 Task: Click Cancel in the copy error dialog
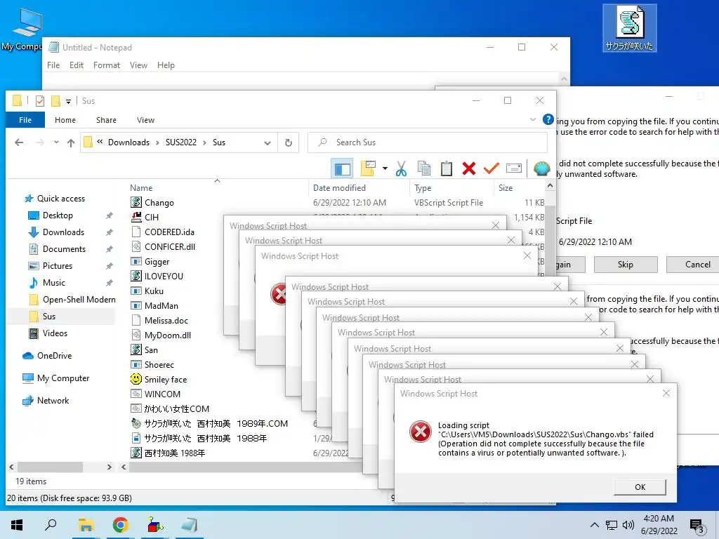coord(697,265)
